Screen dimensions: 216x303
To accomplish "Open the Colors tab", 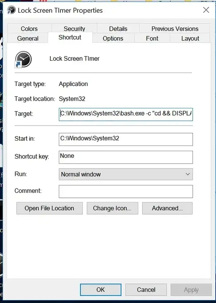I will point(29,29).
